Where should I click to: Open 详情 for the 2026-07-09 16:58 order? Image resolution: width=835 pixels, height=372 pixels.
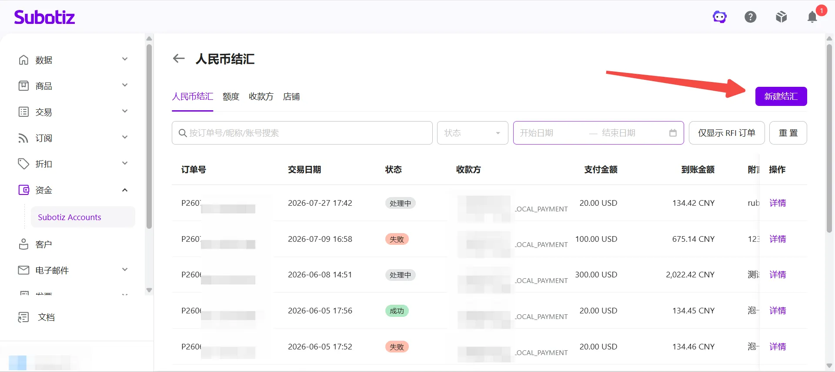tap(778, 239)
